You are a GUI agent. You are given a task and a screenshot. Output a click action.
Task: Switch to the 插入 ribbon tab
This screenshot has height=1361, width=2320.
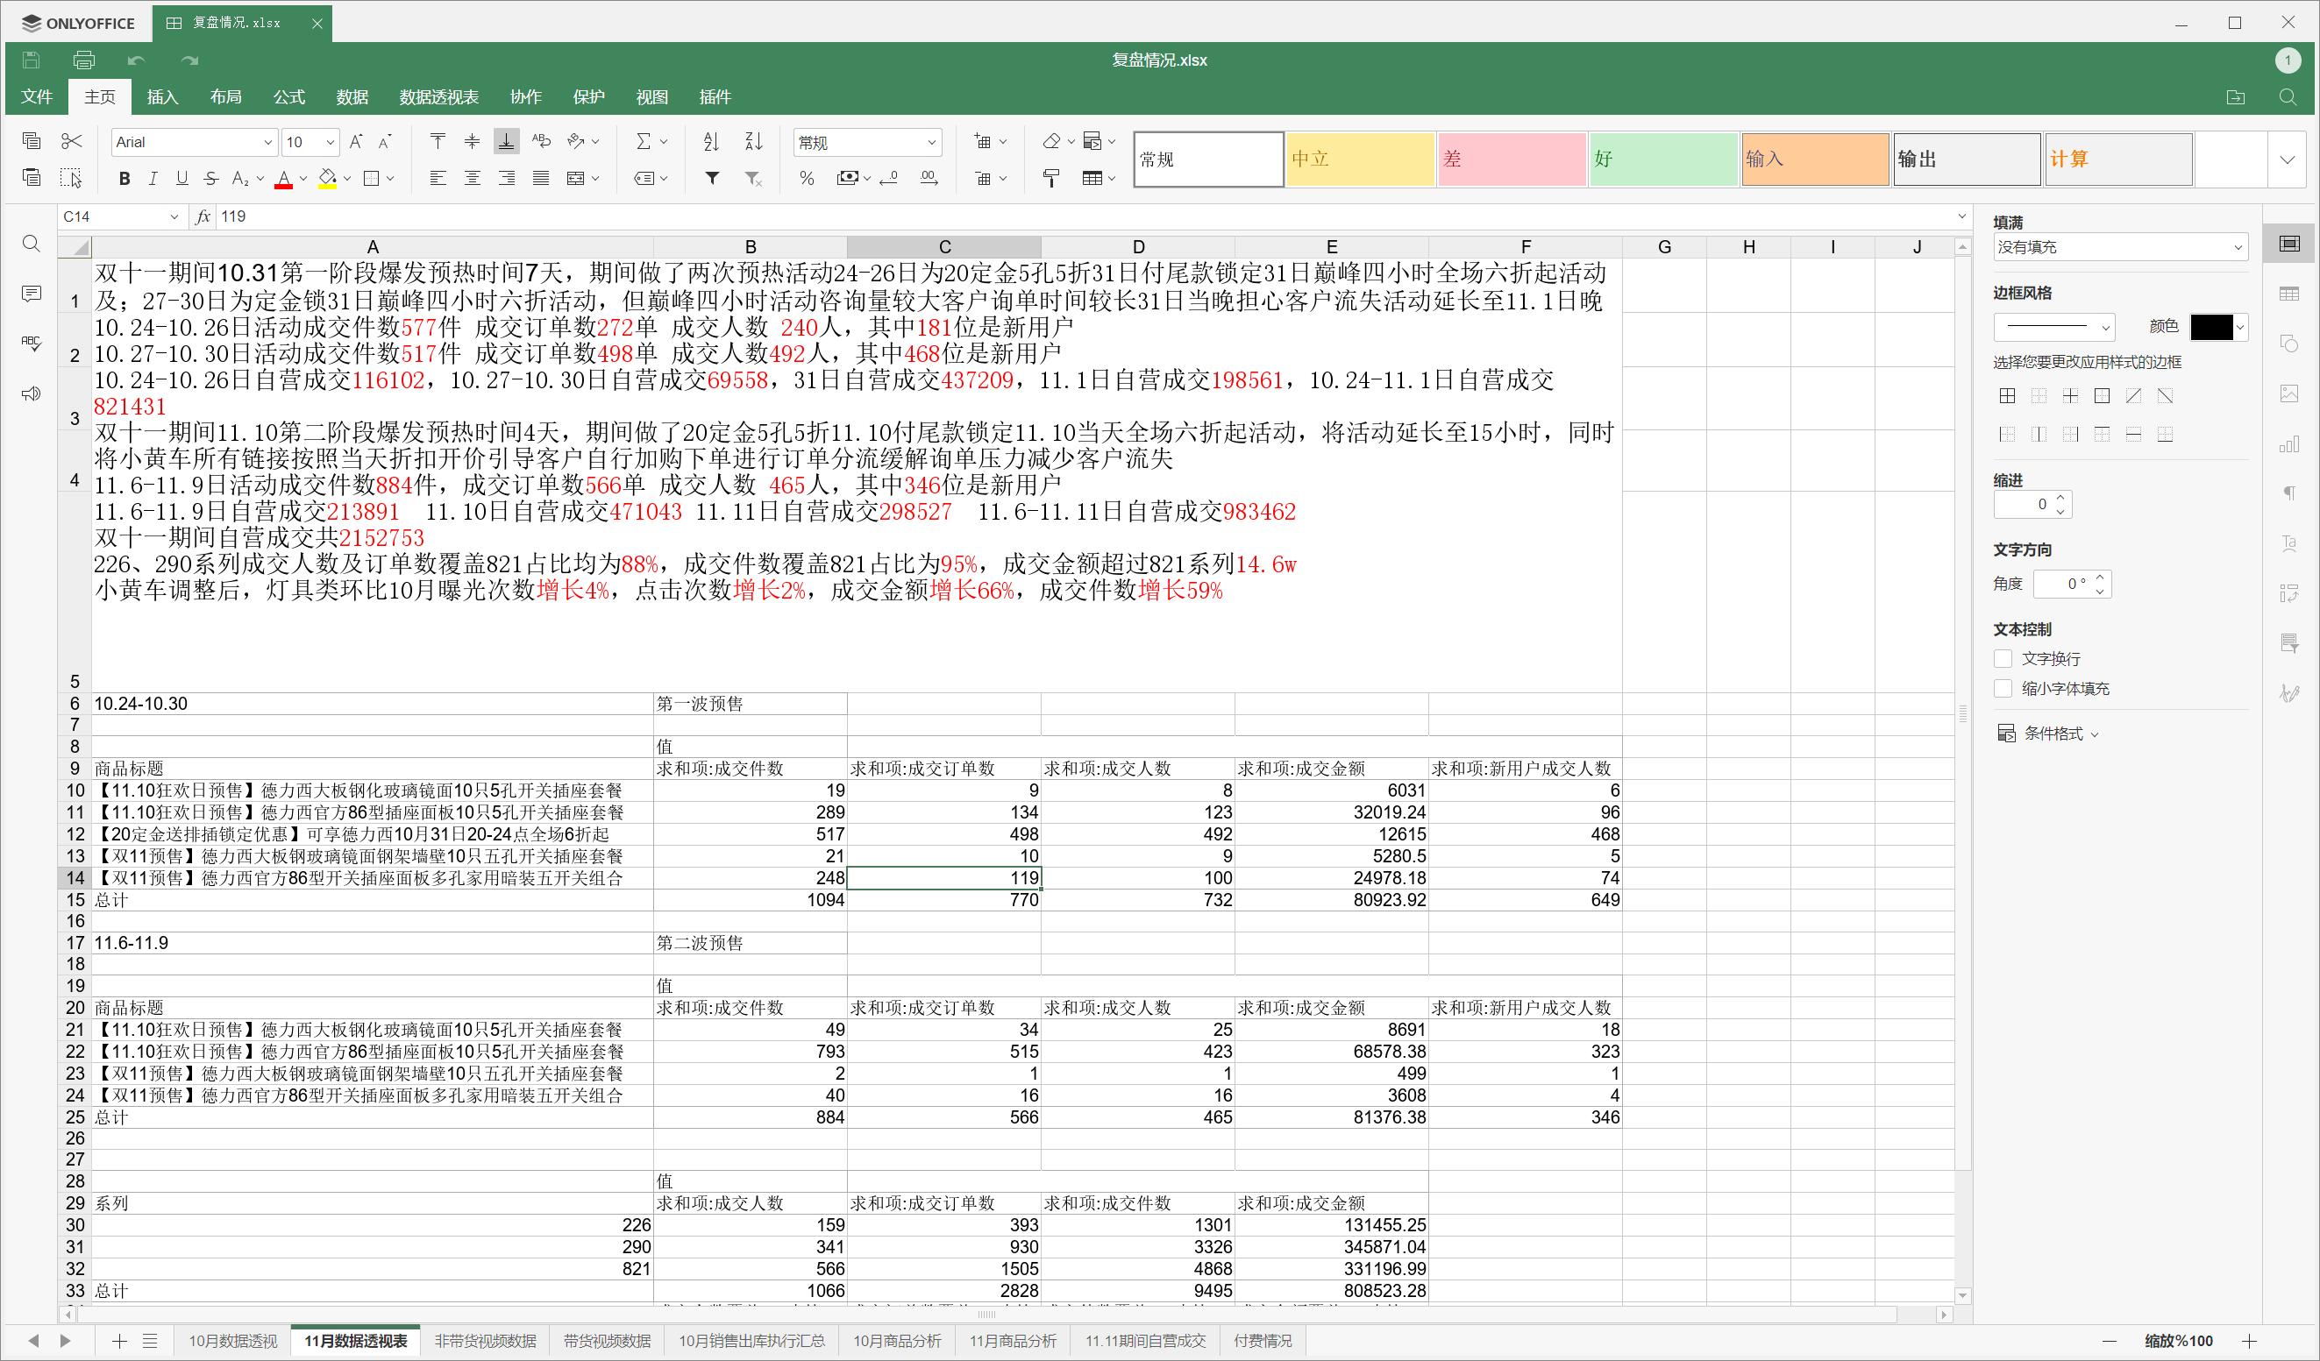[x=162, y=96]
